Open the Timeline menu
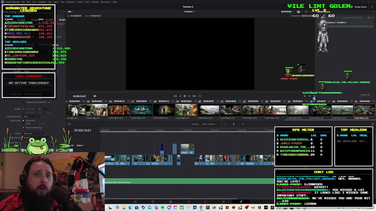Screen dimensions: 376x211 coord(42,2)
